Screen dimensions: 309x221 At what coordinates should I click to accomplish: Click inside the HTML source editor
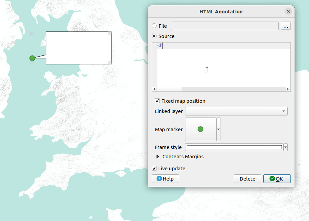[x=223, y=69]
